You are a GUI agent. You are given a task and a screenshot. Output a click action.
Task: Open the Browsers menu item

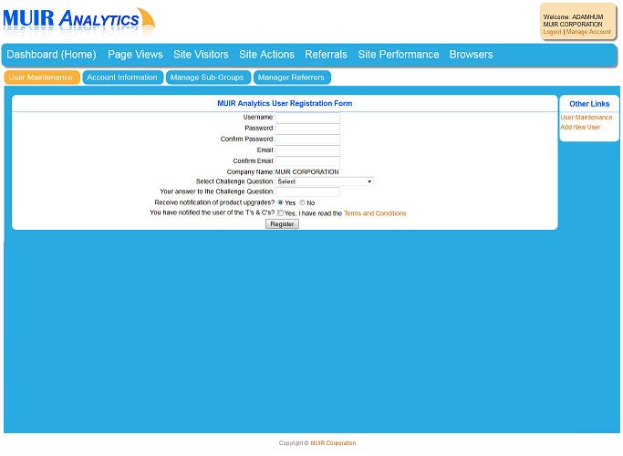[x=471, y=55]
